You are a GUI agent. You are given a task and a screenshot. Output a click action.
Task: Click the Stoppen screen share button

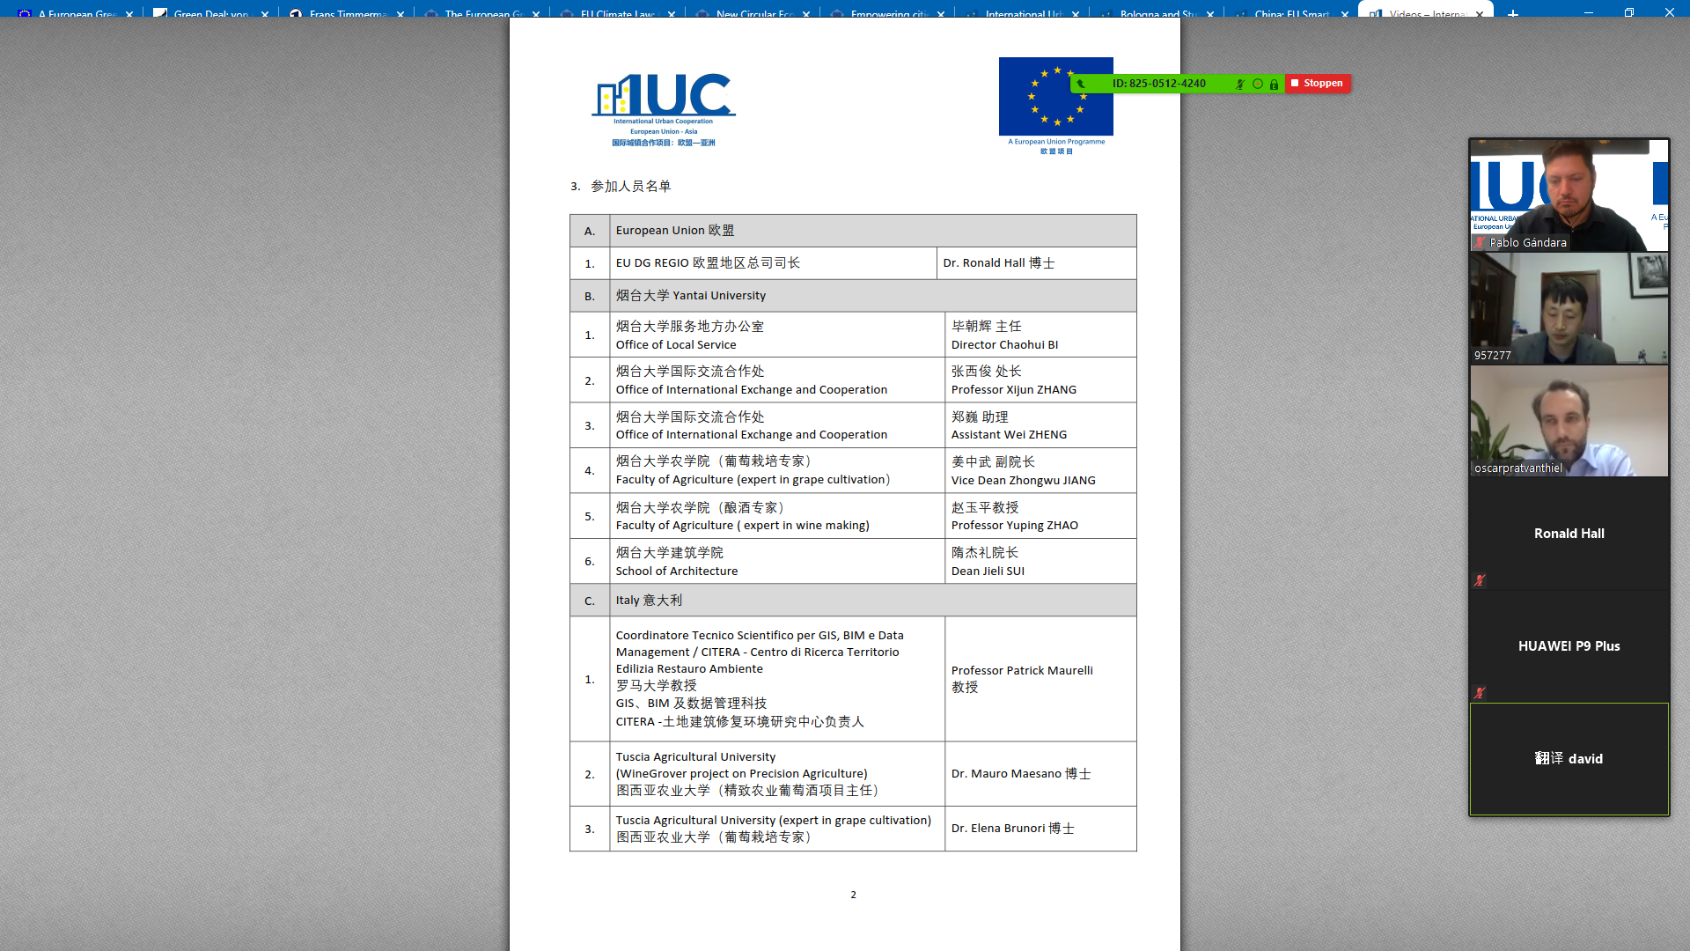[1317, 83]
